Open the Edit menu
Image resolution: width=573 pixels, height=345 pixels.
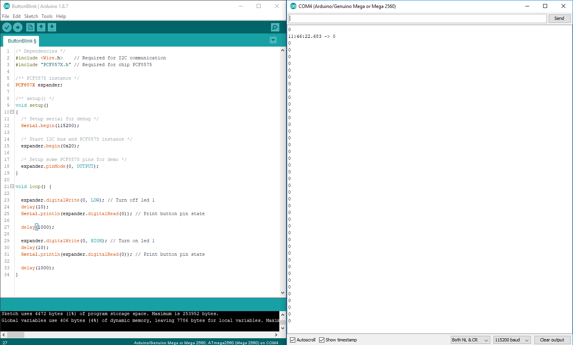click(17, 16)
